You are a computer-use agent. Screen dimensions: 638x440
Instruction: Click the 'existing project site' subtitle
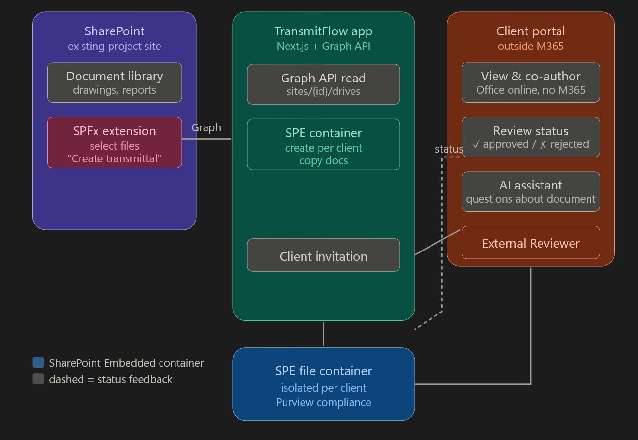[114, 47]
